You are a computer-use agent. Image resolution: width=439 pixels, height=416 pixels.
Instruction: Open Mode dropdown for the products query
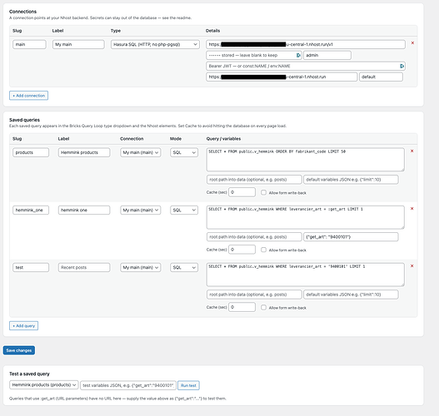[x=184, y=152]
